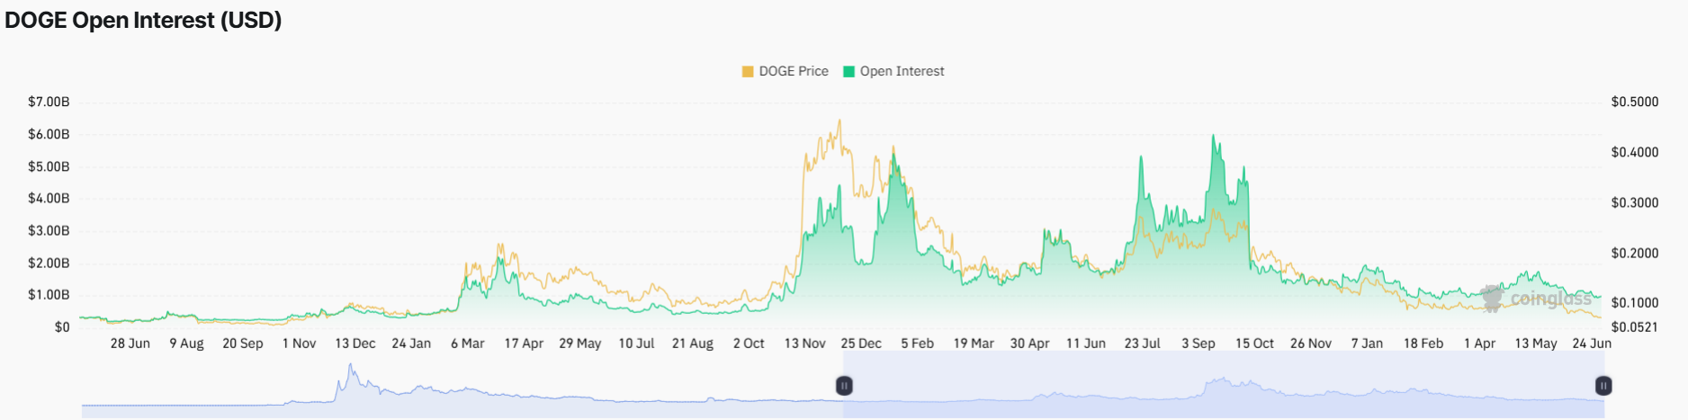The image size is (1688, 420).
Task: Click the 19 Mar date label
Action: pos(974,344)
